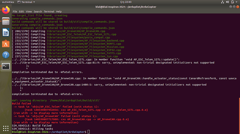Screen dimensions: 240x134
Task: Show Applications grid at dock bottom
Action: click(x=6, y=128)
